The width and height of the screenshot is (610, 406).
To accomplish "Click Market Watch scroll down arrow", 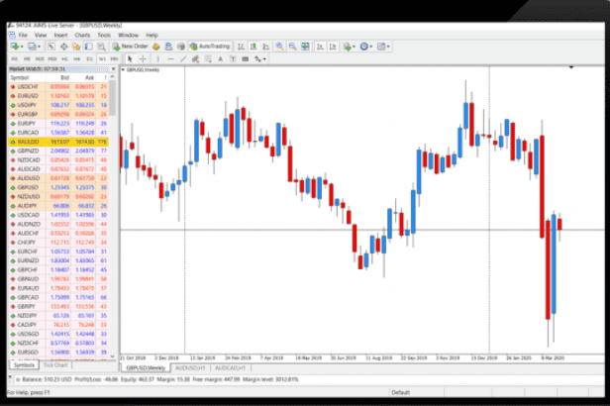I will click(113, 356).
